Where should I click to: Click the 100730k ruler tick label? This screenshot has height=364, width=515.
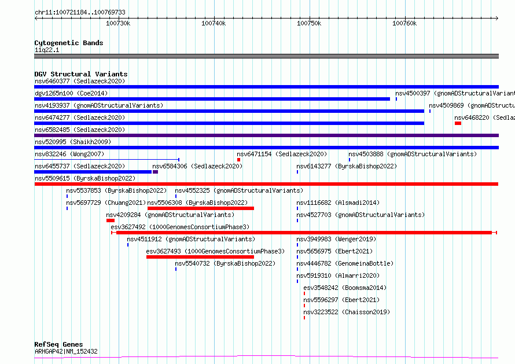tap(118, 23)
